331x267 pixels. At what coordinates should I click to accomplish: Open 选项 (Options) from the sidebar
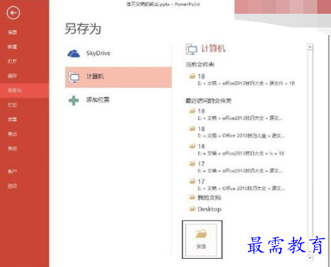coord(12,186)
